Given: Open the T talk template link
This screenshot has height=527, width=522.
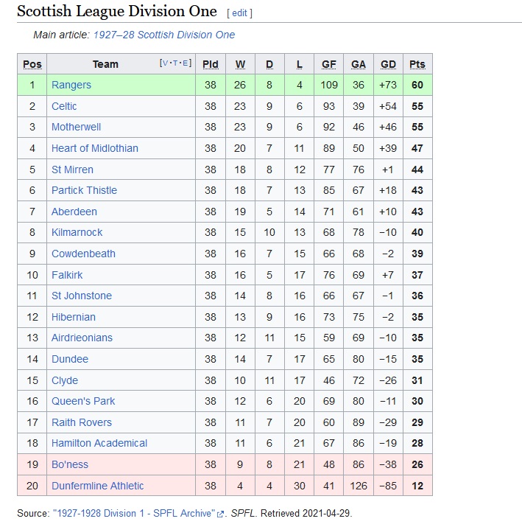Looking at the screenshot, I should click(175, 63).
